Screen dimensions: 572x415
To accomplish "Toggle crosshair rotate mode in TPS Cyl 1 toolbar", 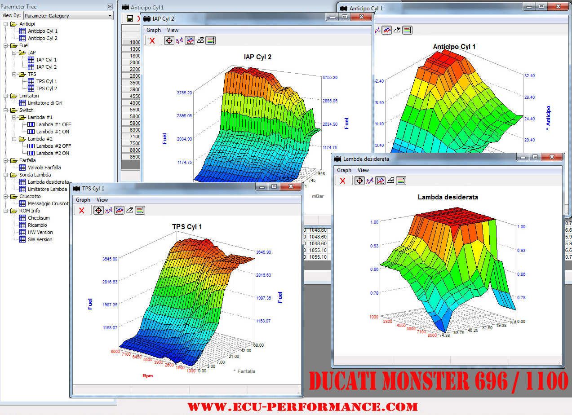I will click(98, 210).
